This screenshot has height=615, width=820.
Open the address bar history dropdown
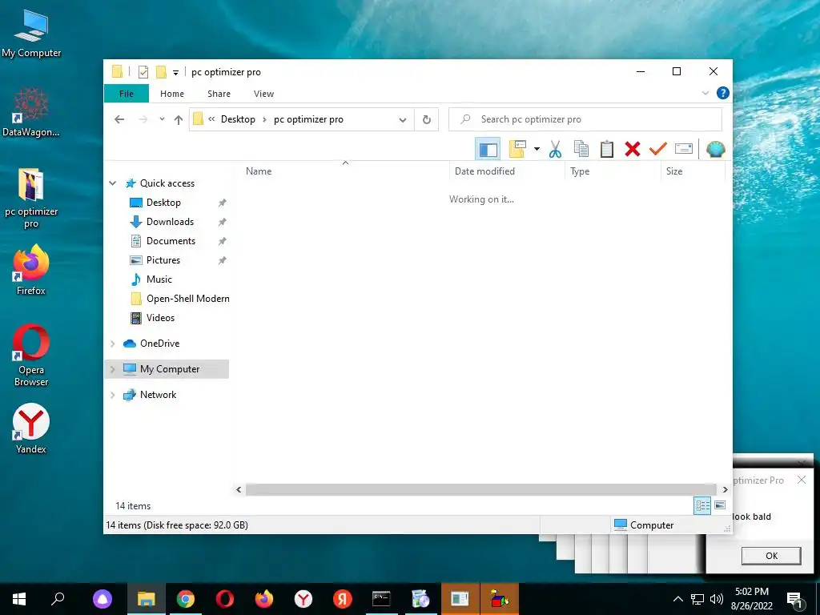pos(402,120)
